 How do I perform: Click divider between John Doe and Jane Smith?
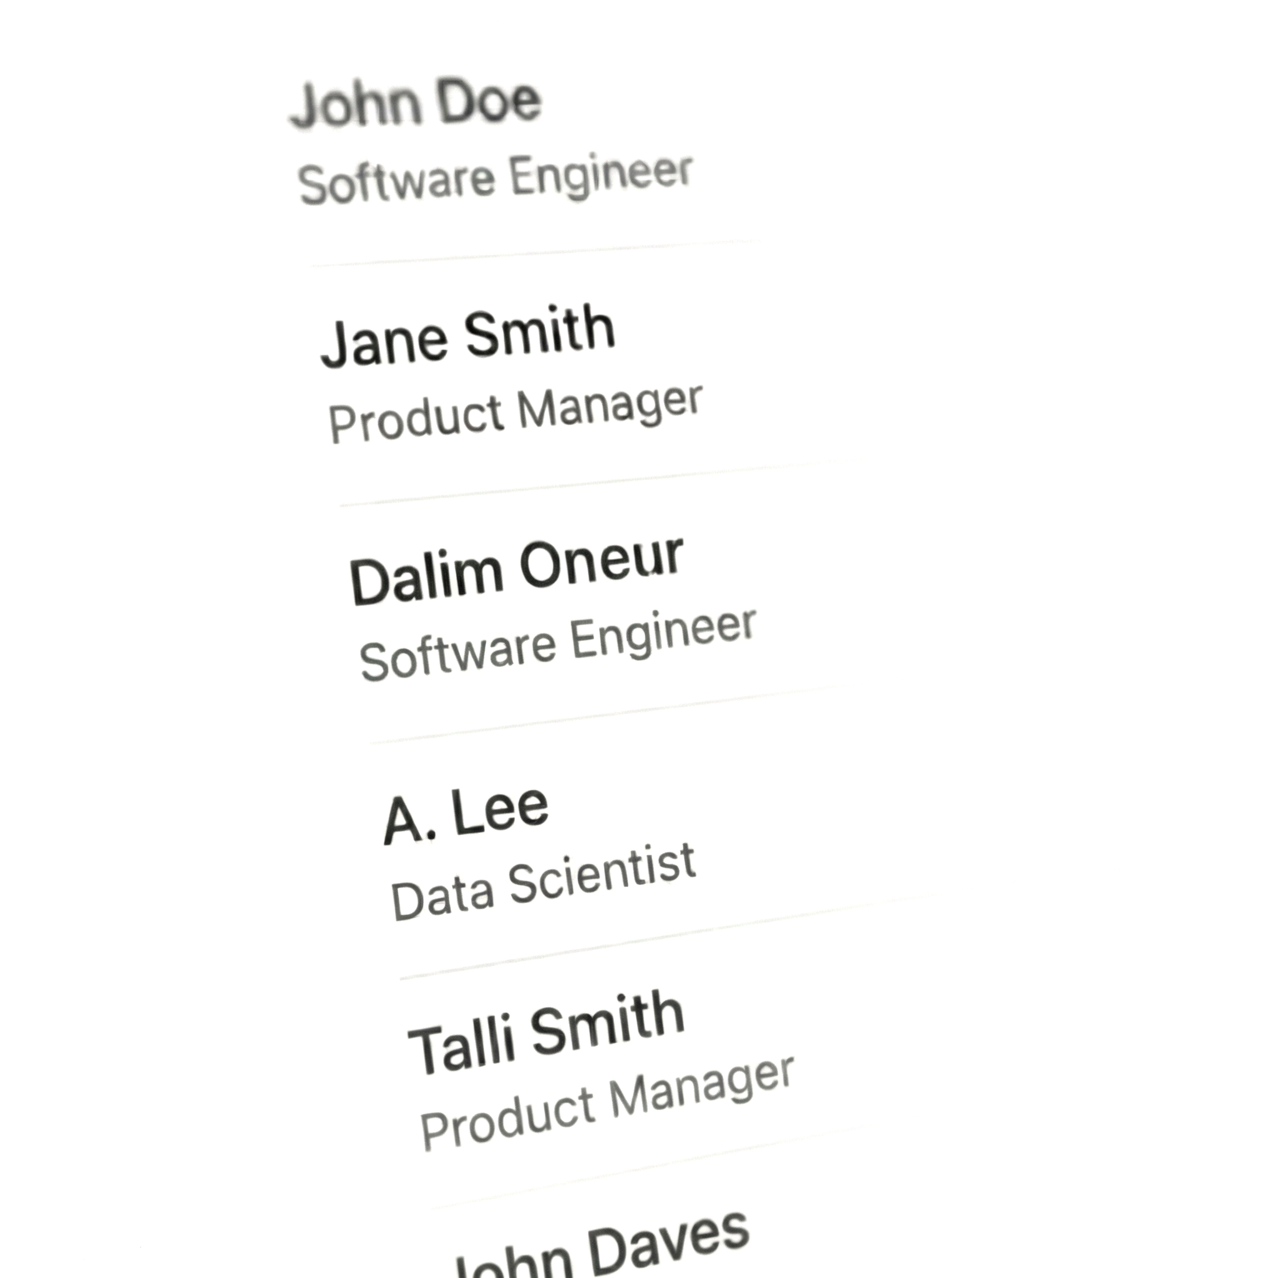tap(536, 253)
